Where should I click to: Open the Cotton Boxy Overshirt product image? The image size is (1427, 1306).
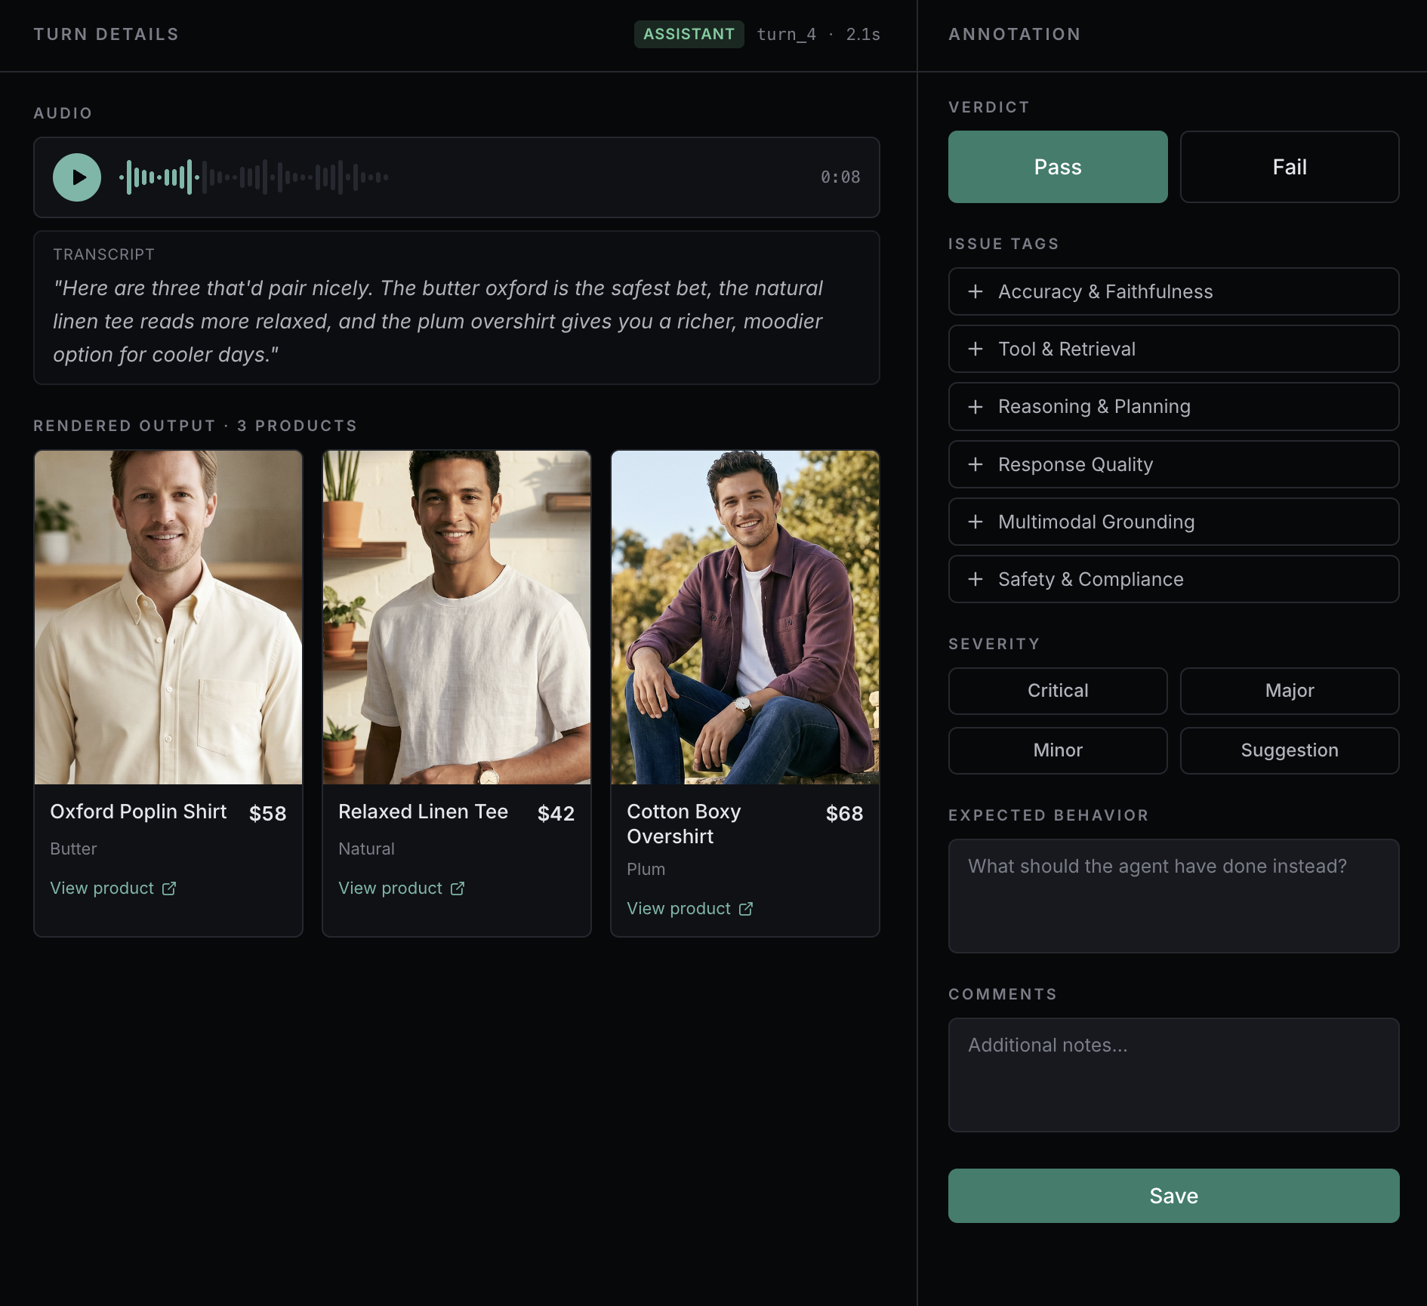click(x=744, y=618)
